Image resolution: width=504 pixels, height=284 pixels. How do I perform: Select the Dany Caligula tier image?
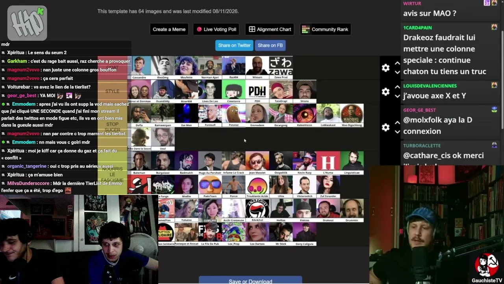304,234
